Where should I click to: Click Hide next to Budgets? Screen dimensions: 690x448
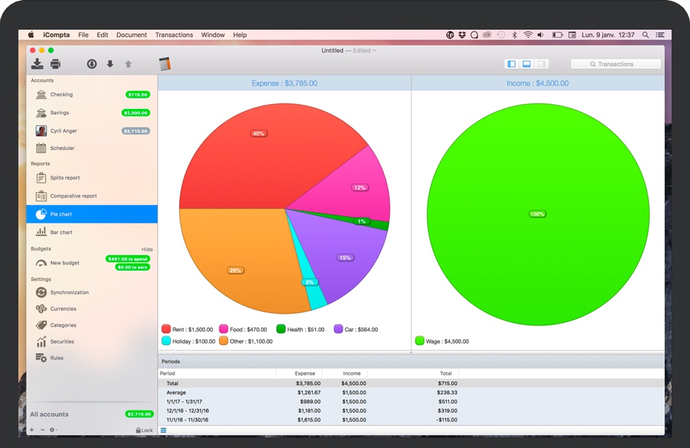click(146, 249)
